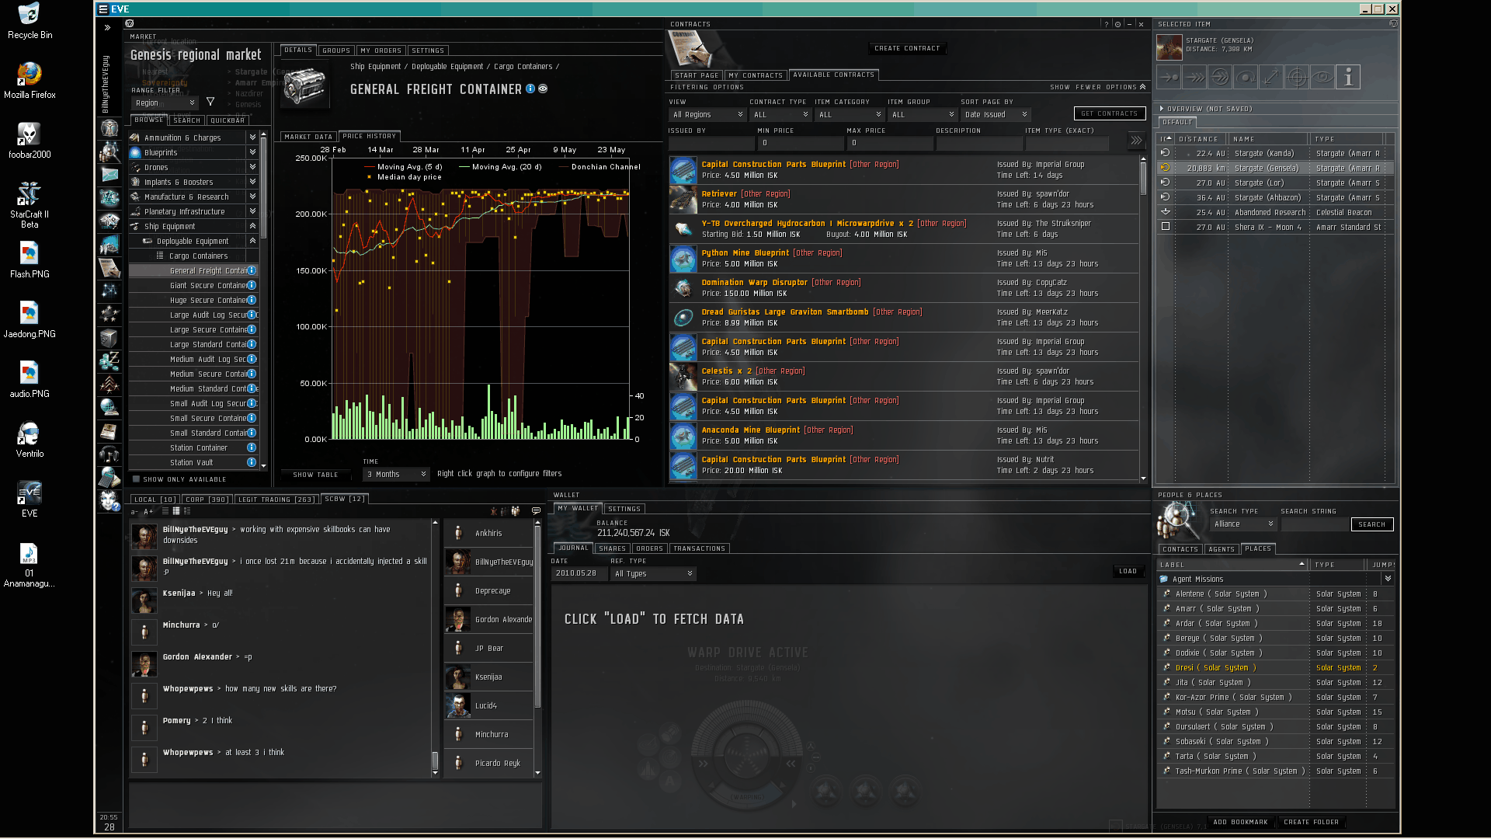Show info for Station Vault item
This screenshot has width=1491, height=839.
252,462
